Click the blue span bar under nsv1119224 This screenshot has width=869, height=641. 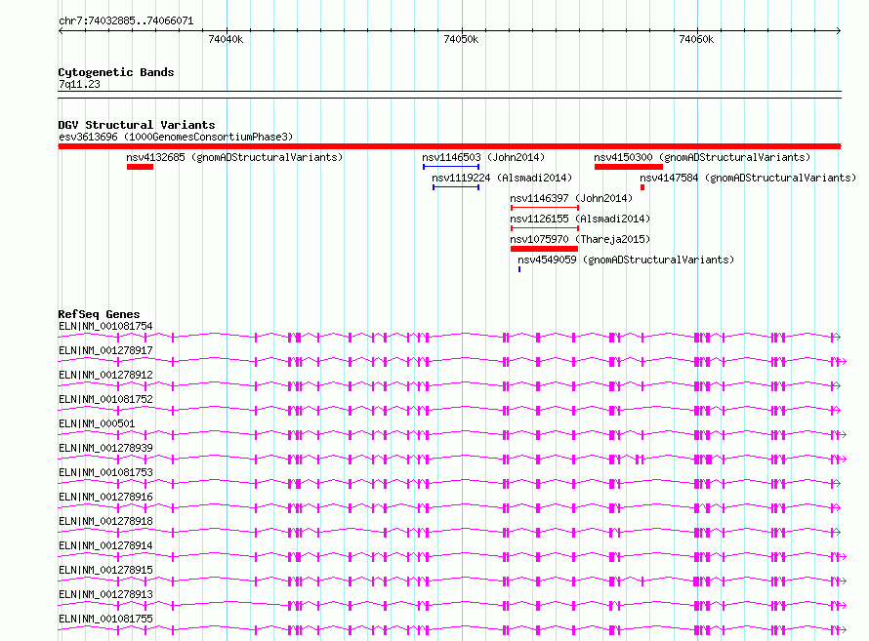(456, 187)
